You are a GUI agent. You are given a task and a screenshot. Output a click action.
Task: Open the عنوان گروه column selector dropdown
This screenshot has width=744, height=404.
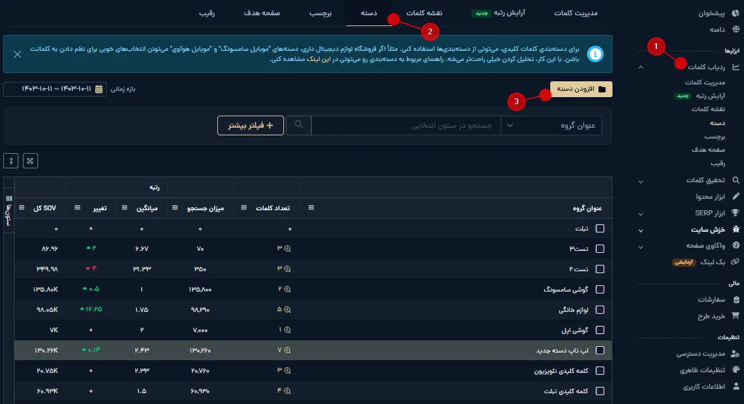coord(551,125)
